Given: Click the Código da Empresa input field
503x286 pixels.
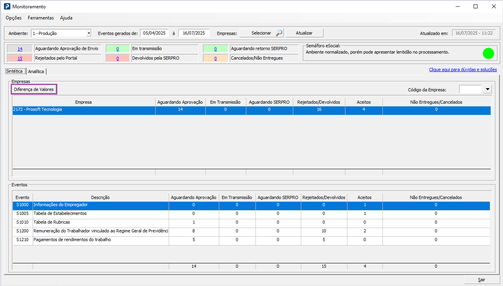Looking at the screenshot, I should click(x=470, y=89).
